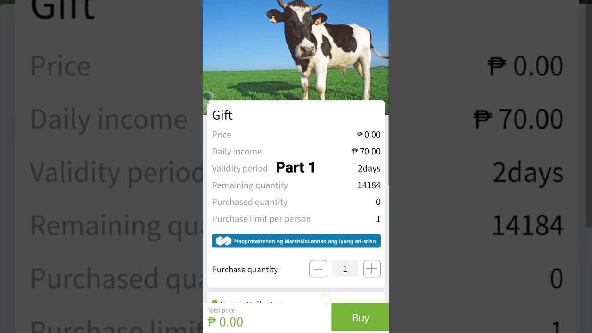The width and height of the screenshot is (592, 333).
Task: Click the peso icon beside price 0.00
Action: [359, 135]
